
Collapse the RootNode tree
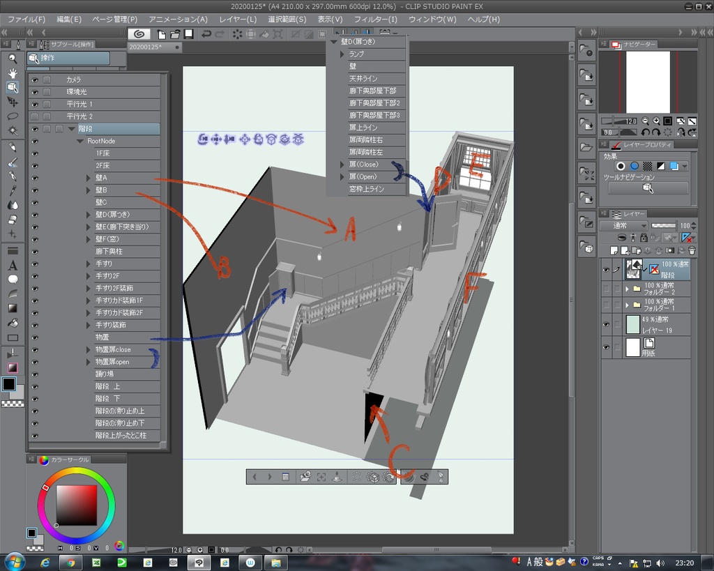[80, 141]
